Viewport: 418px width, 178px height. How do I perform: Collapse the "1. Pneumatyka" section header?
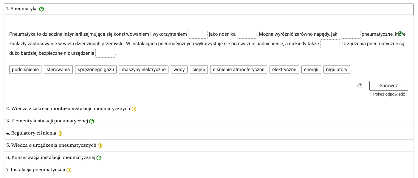(22, 9)
